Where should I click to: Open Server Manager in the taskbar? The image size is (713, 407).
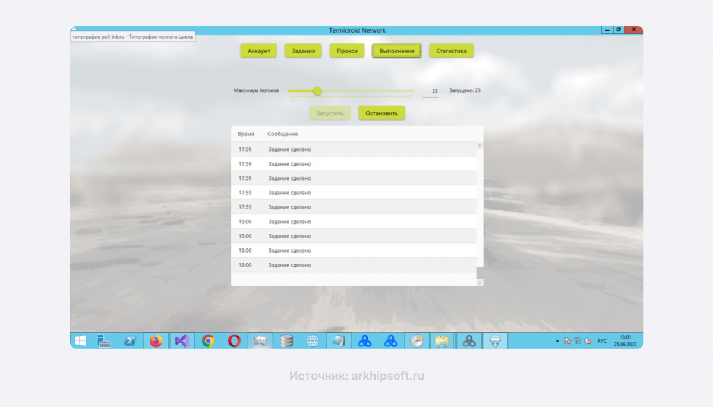[x=105, y=340]
